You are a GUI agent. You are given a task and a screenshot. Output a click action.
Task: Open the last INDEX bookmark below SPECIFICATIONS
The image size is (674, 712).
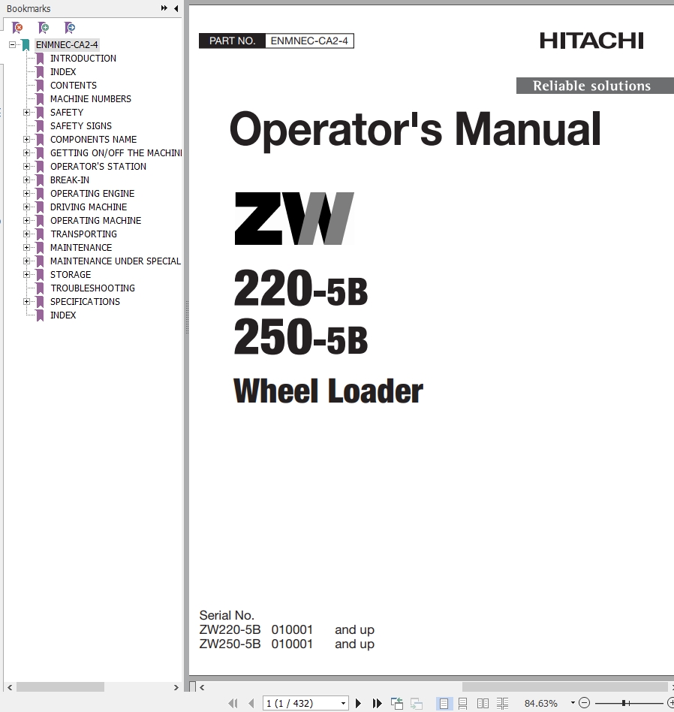coord(63,315)
